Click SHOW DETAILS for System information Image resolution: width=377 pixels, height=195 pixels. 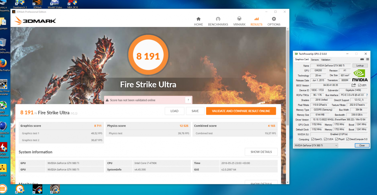coord(261,152)
